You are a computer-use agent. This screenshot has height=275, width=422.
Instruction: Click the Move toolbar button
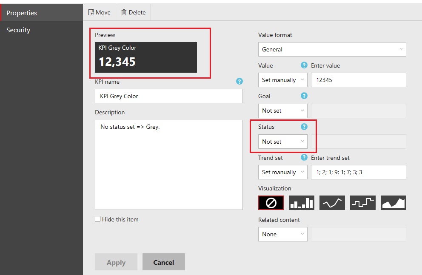(99, 12)
